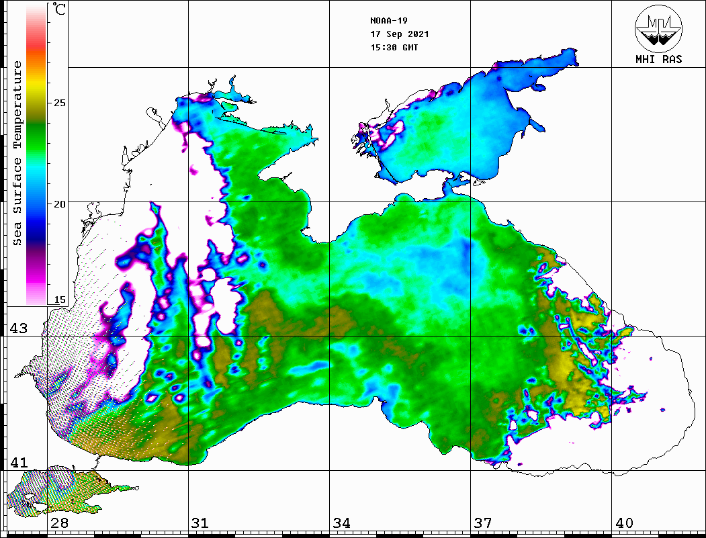
Task: Click longitude label 40
Action: click(624, 523)
